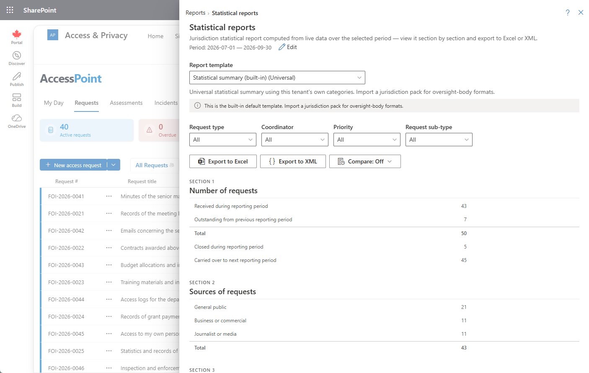Viewport: 589px width, 373px height.
Task: Click the Received during reporting period row
Action: (384, 206)
